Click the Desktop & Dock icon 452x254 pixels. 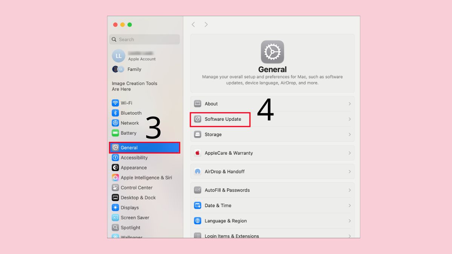115,198
